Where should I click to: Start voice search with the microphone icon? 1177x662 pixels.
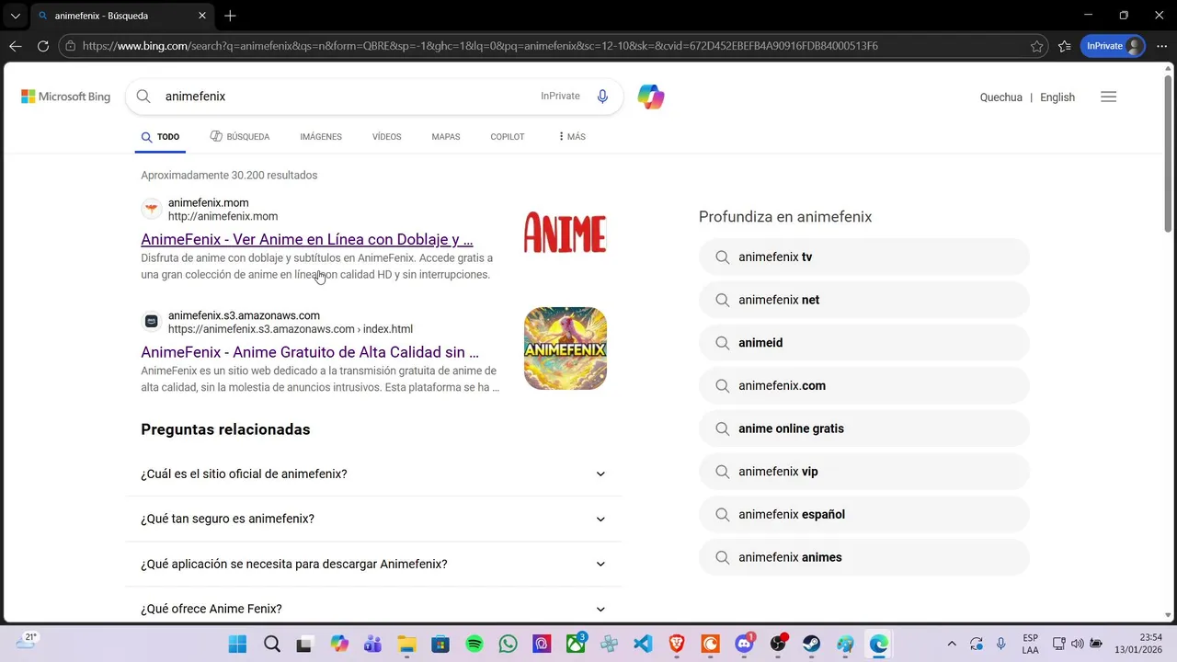click(602, 97)
